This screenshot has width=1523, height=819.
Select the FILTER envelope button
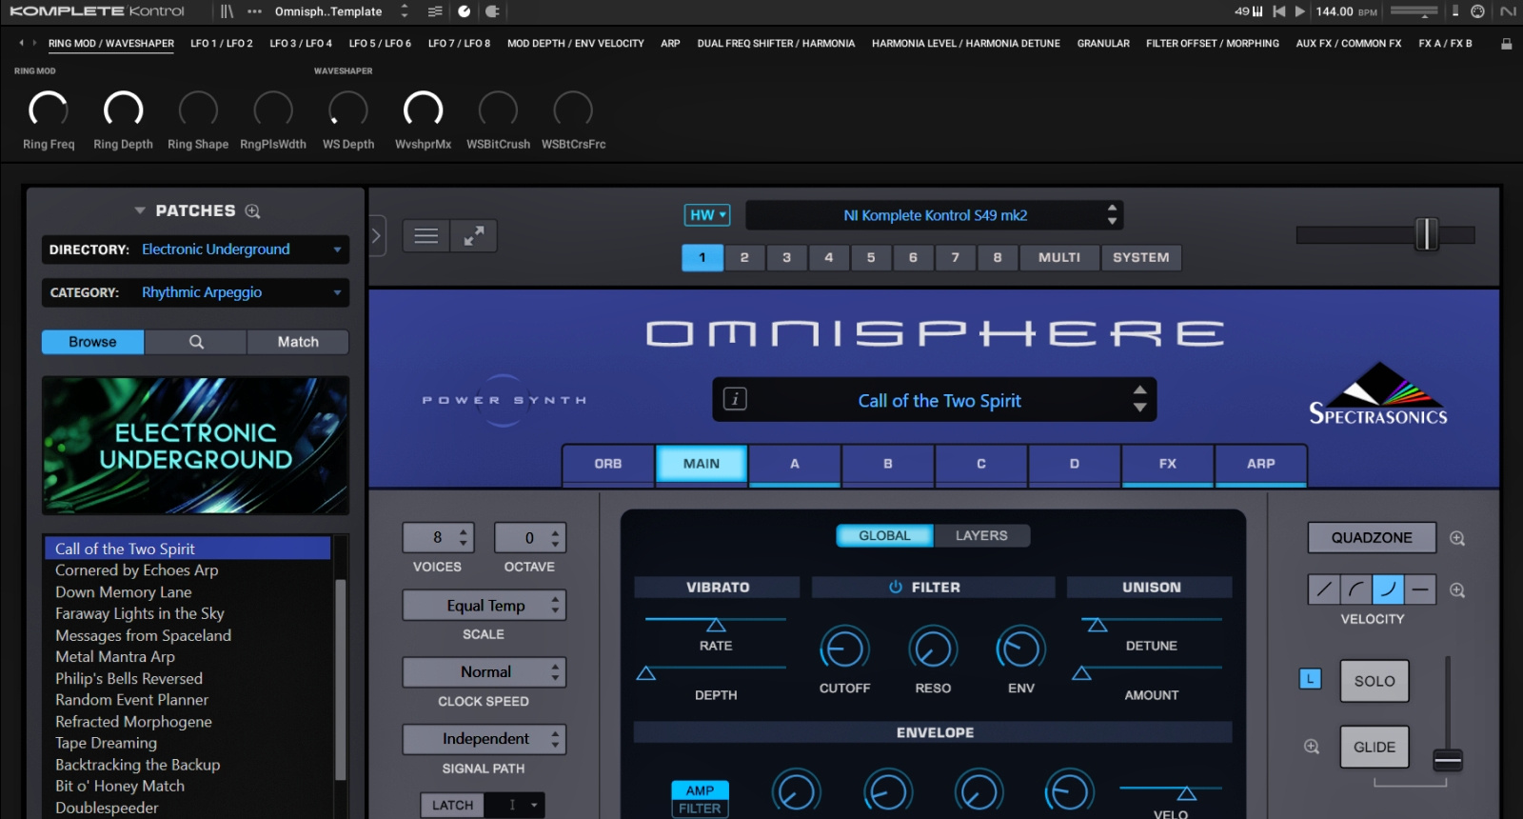click(x=700, y=809)
